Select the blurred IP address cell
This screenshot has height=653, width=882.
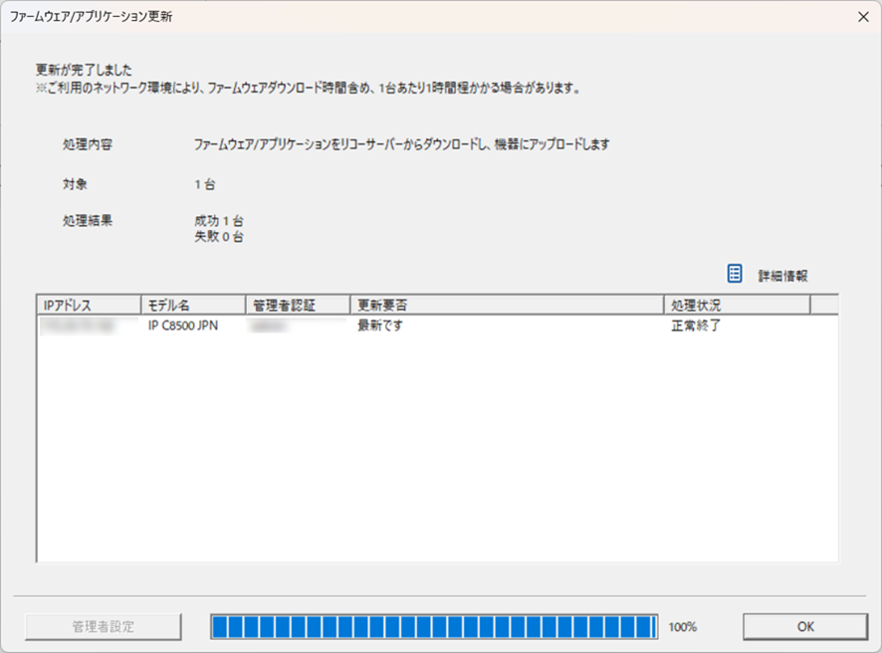tap(76, 326)
